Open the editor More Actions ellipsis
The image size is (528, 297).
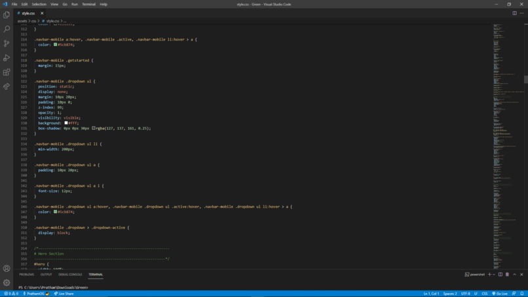click(x=521, y=13)
